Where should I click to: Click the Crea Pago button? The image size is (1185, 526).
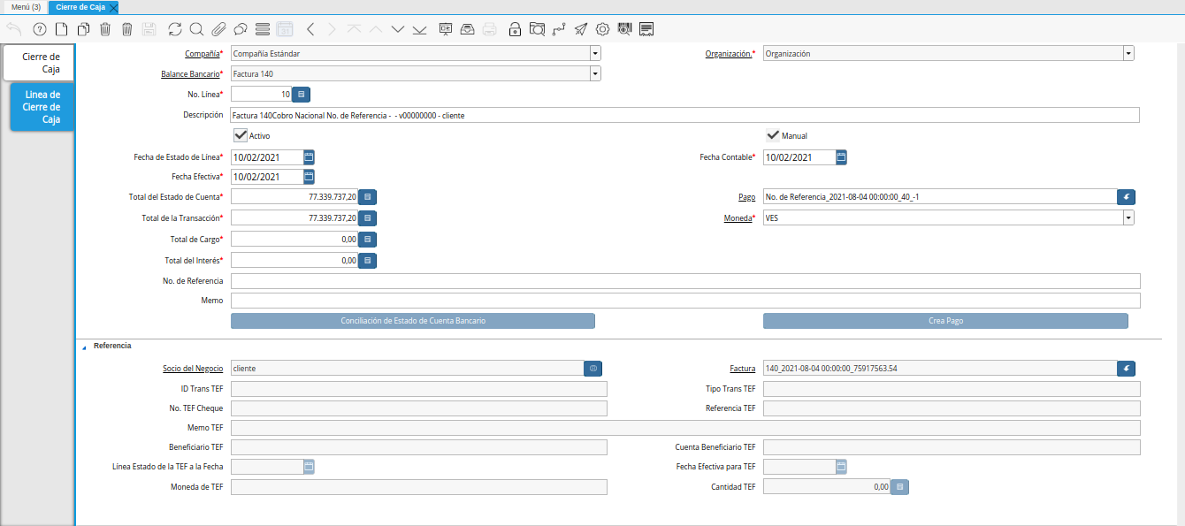[945, 321]
